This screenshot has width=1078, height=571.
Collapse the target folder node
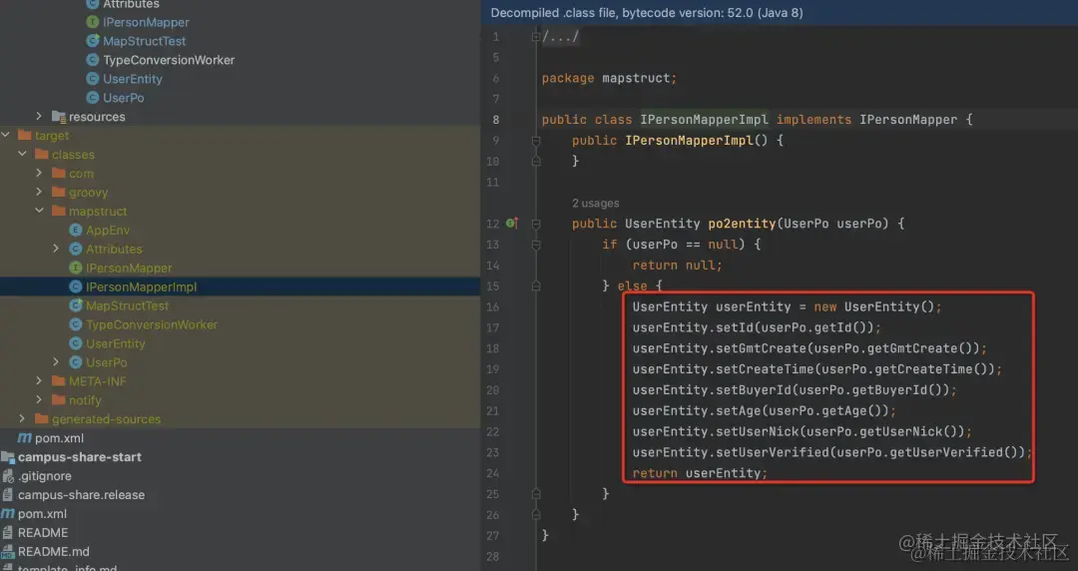6,135
